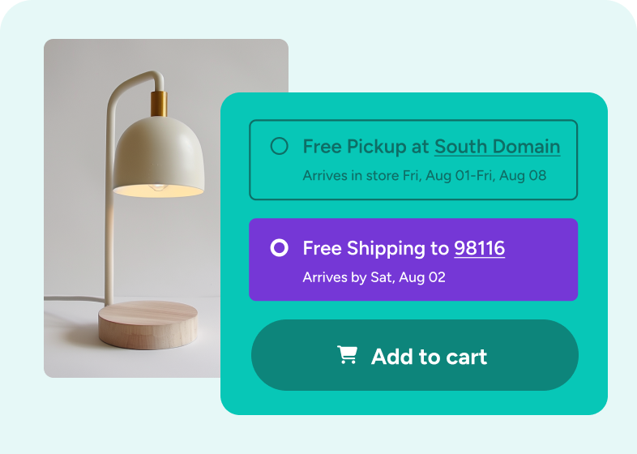Click the 'Free Pickup at' label text
The image size is (637, 454).
tap(366, 147)
